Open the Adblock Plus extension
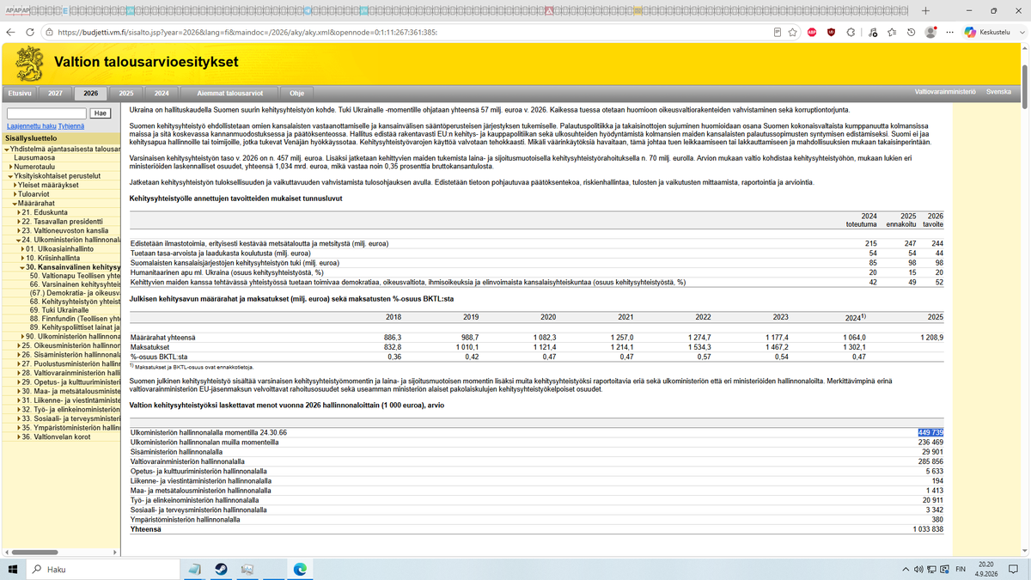 [x=811, y=32]
